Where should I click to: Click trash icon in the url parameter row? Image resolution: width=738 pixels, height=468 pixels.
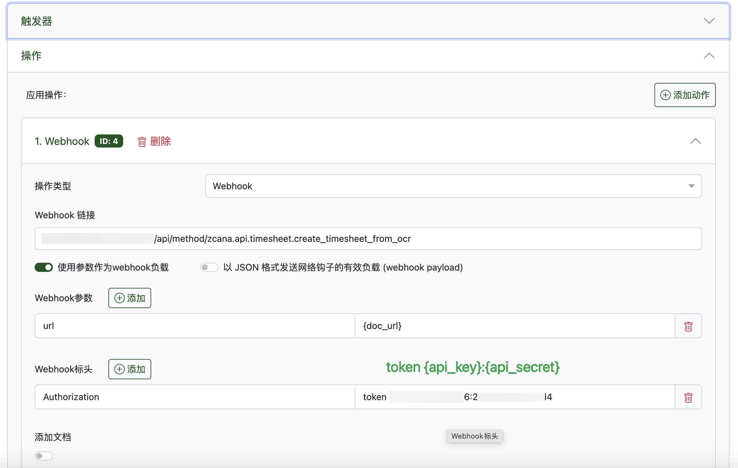click(688, 326)
